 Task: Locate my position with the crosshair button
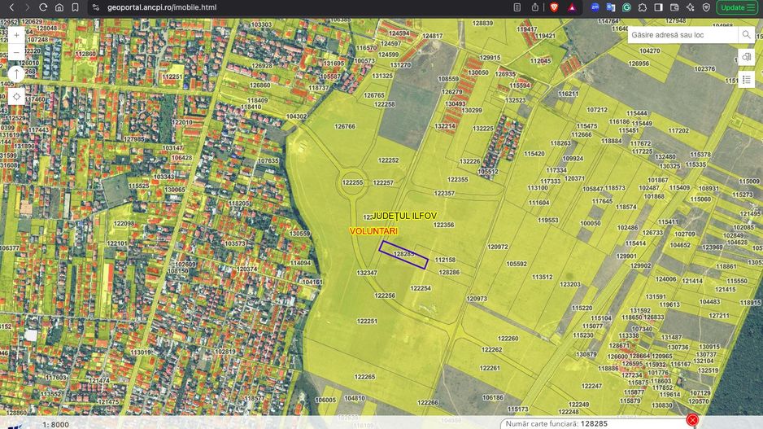16,96
